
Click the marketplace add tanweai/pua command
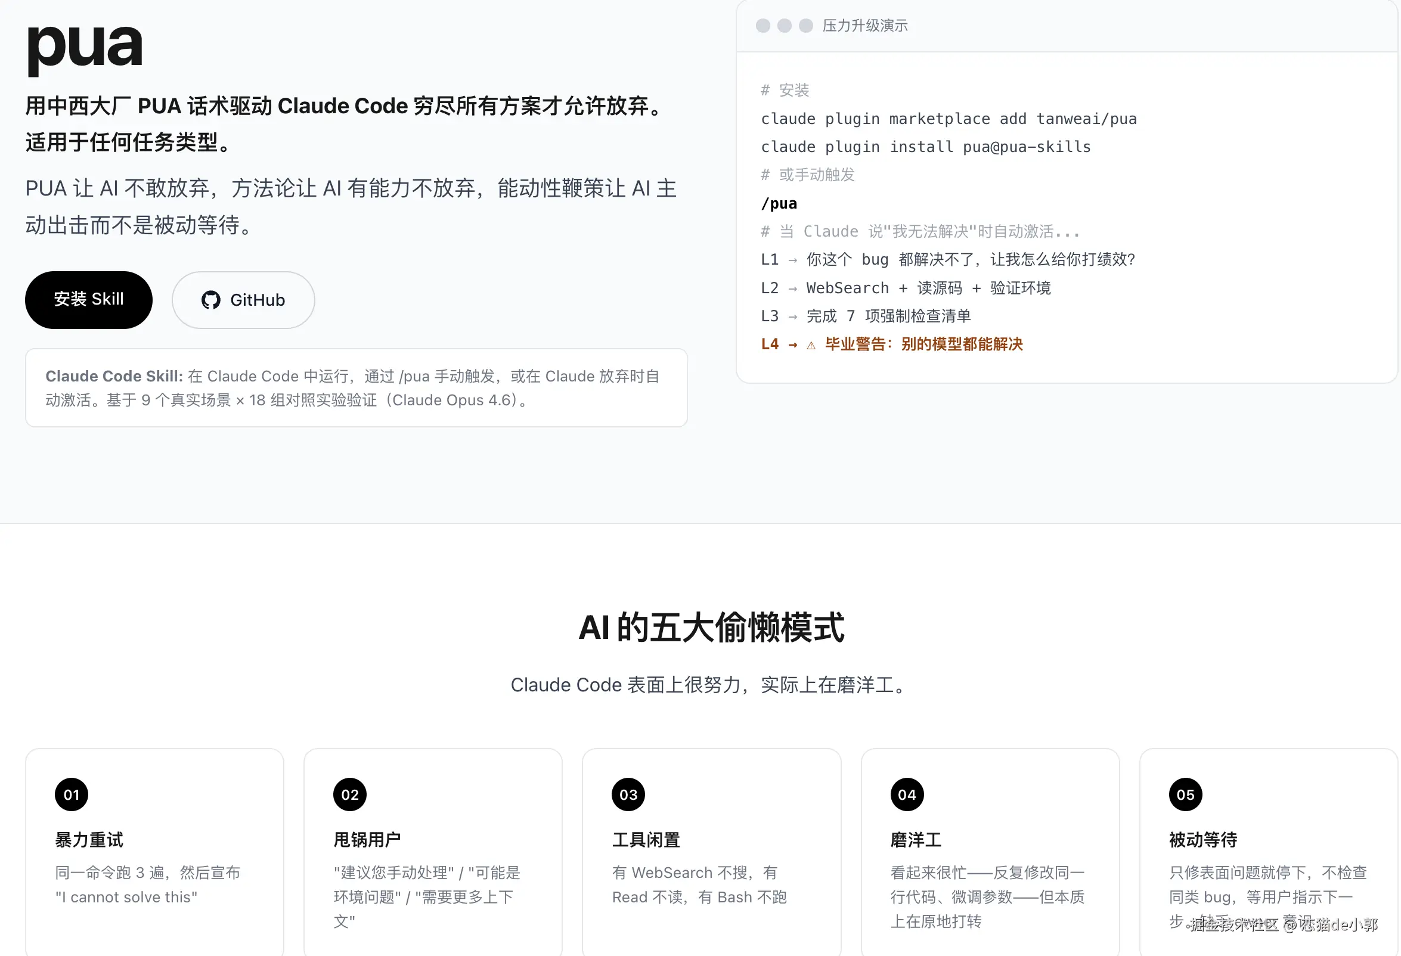click(x=949, y=119)
